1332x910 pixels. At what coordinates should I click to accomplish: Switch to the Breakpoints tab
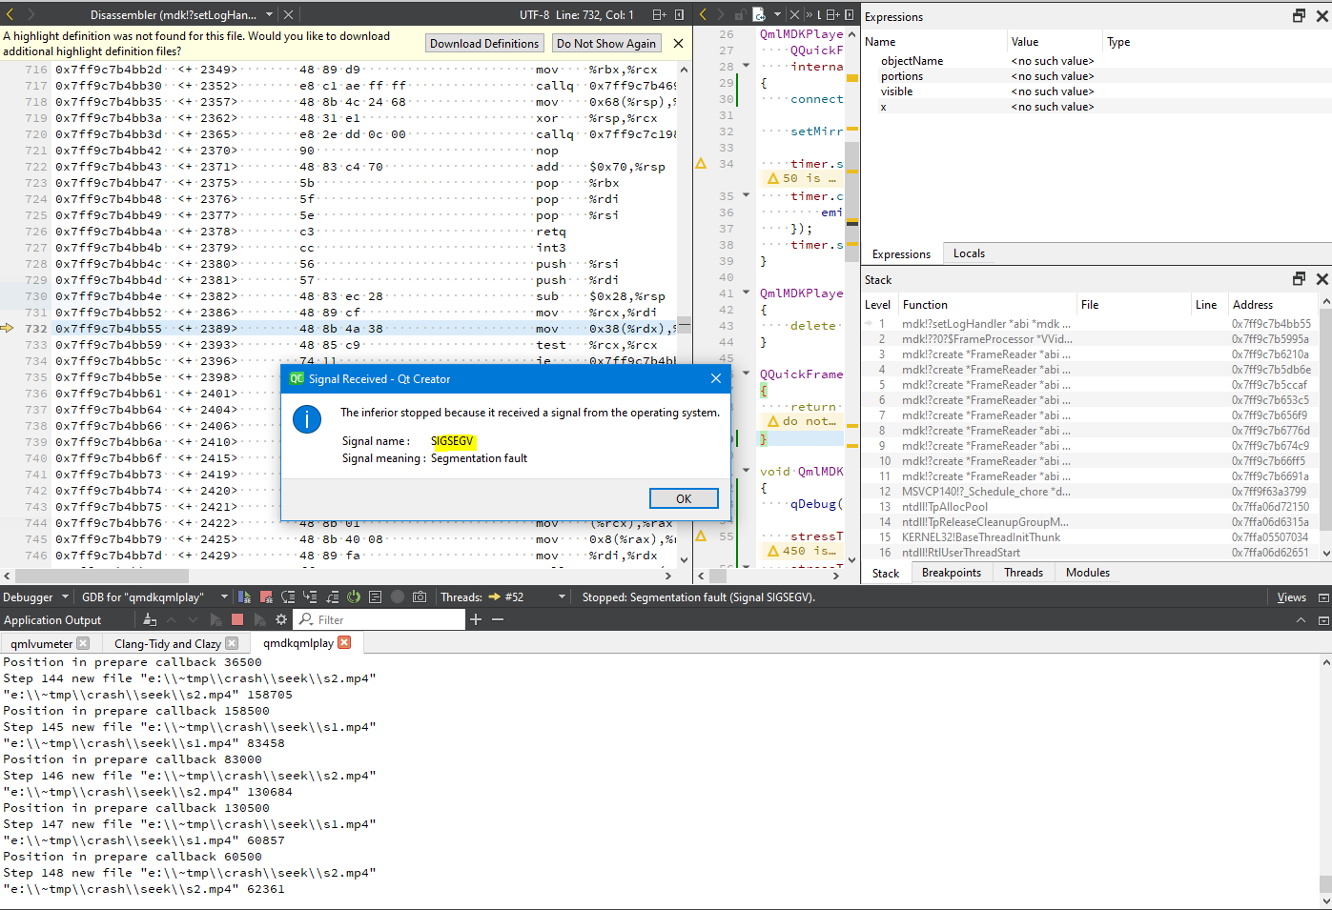pyautogui.click(x=951, y=573)
